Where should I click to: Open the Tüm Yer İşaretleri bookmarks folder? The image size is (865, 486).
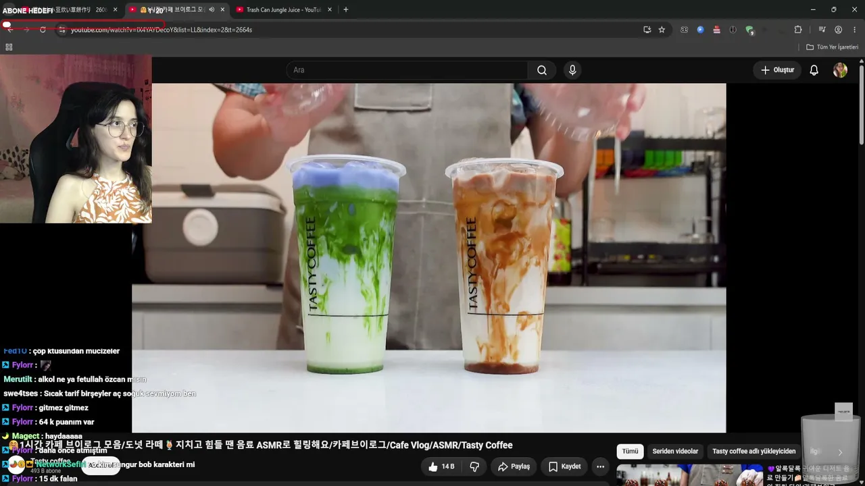(832, 47)
